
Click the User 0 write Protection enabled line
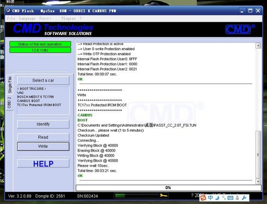tap(106, 49)
